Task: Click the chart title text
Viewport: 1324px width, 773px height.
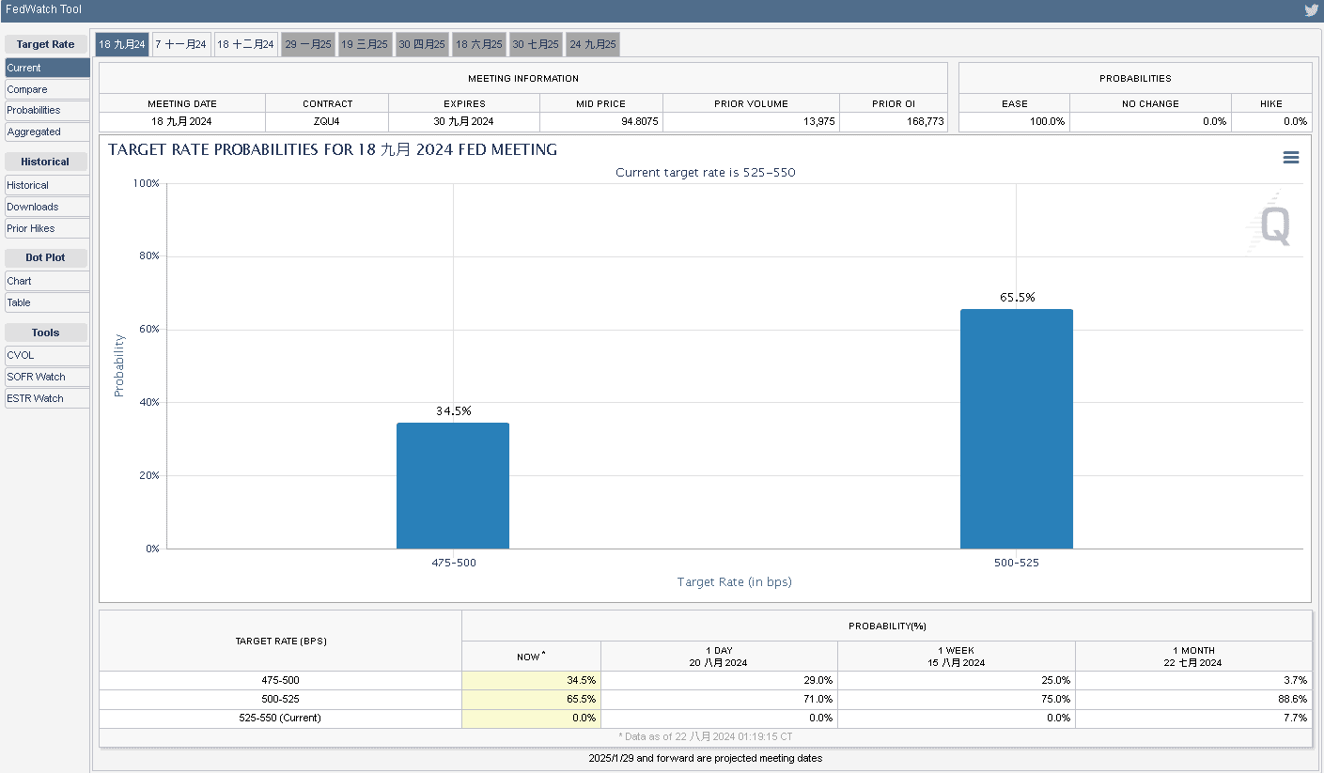Action: pyautogui.click(x=333, y=149)
